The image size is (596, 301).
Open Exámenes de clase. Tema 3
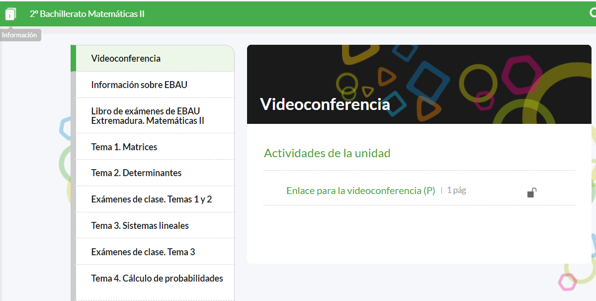(x=155, y=252)
